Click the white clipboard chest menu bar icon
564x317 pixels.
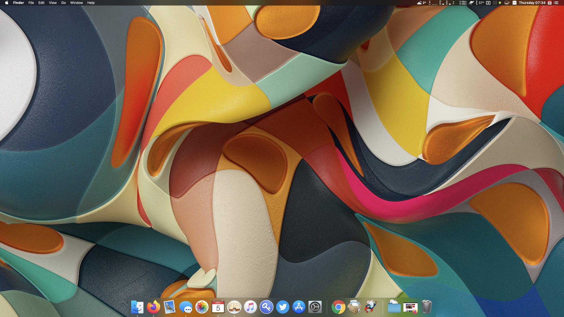pyautogui.click(x=514, y=3)
